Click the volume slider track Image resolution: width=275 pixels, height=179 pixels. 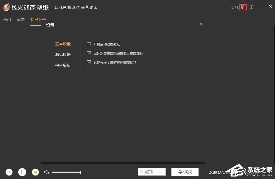click(x=66, y=172)
